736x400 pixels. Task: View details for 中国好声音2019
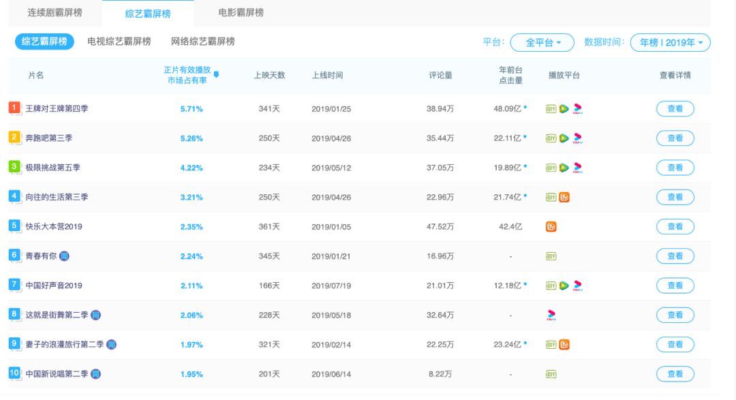click(675, 286)
